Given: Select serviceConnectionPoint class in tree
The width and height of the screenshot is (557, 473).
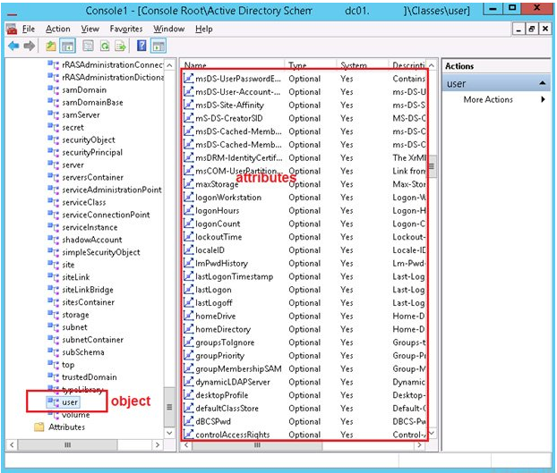Looking at the screenshot, I should click(x=106, y=215).
